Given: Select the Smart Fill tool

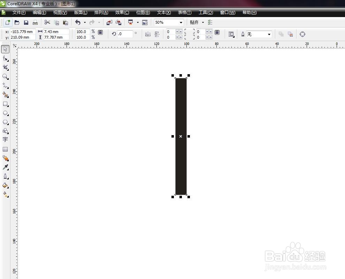Looking at the screenshot, I should tap(5, 95).
